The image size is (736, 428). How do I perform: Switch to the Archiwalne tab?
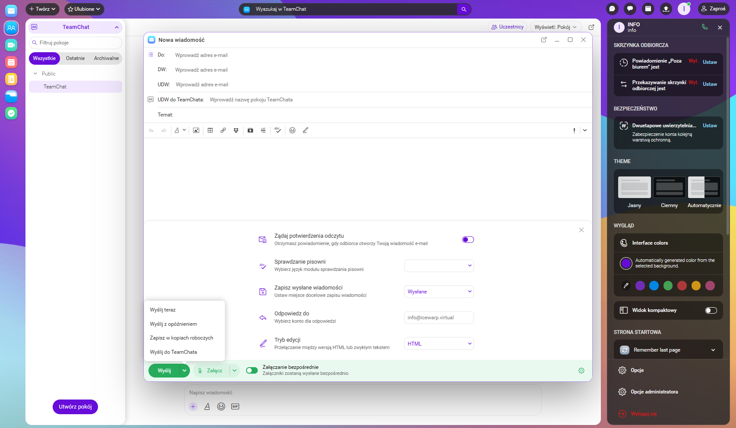(x=106, y=58)
